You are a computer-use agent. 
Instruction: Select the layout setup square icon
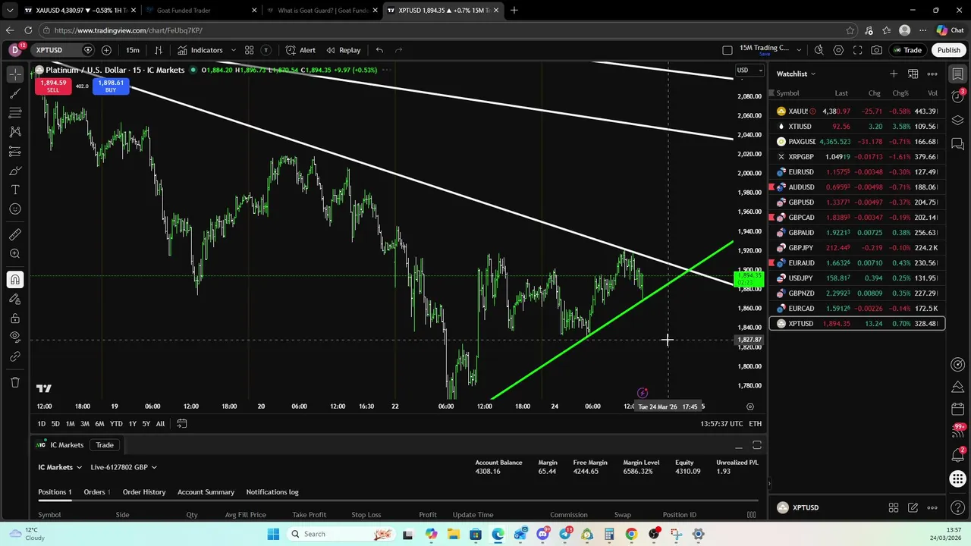click(727, 50)
